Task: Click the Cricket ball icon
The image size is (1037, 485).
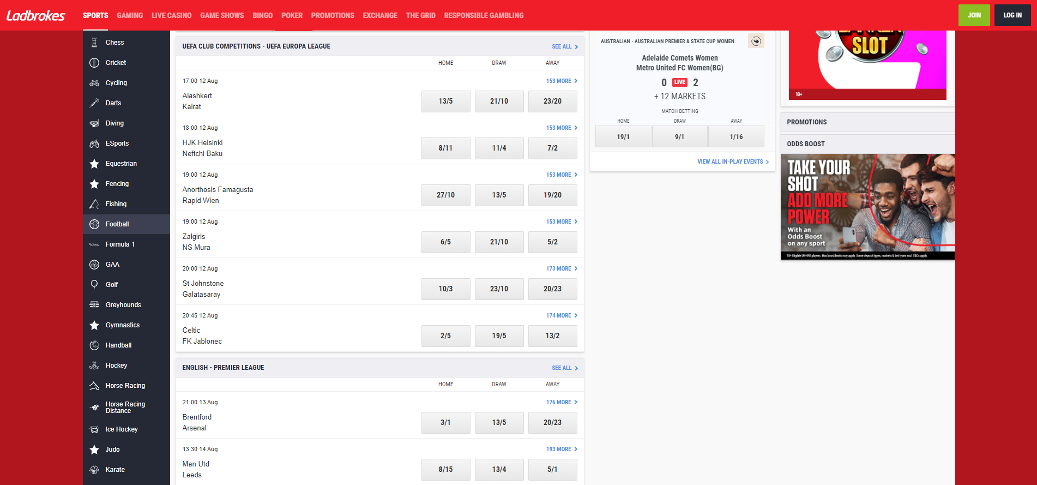Action: [94, 63]
